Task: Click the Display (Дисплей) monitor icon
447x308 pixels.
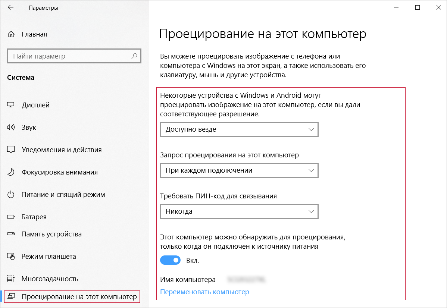Action: coord(11,105)
